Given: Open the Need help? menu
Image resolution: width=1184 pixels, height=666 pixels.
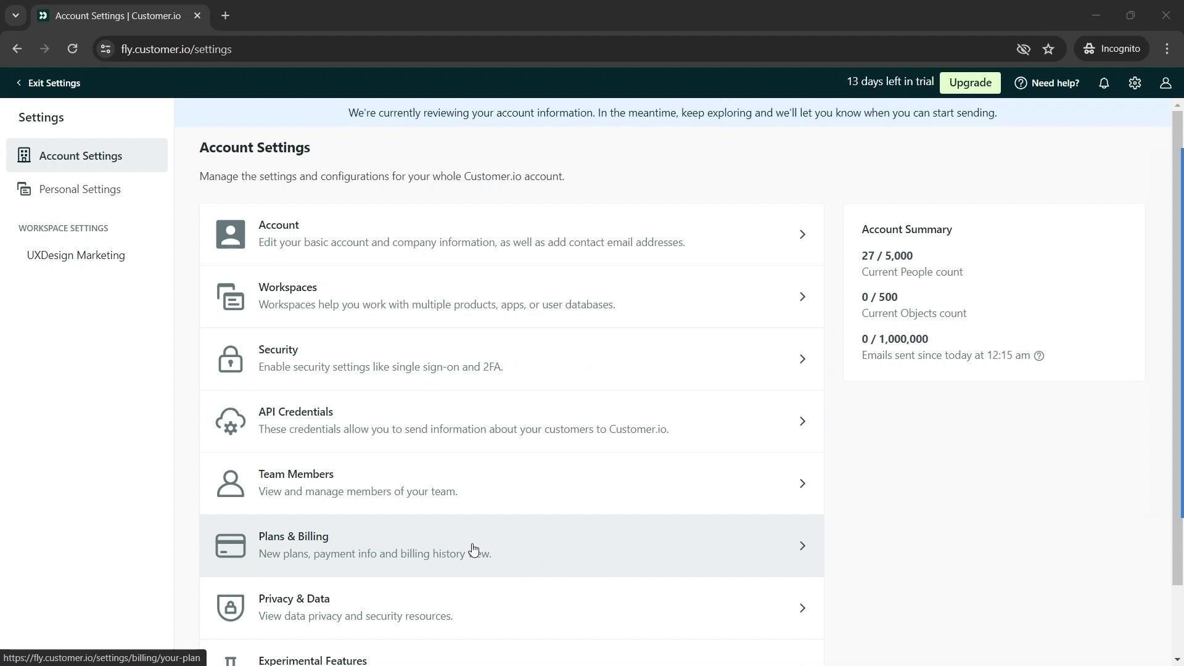Looking at the screenshot, I should pos(1047,83).
